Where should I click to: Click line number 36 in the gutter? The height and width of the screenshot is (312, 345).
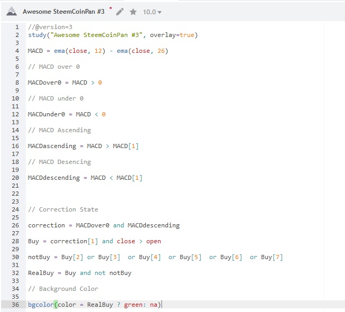pyautogui.click(x=15, y=305)
